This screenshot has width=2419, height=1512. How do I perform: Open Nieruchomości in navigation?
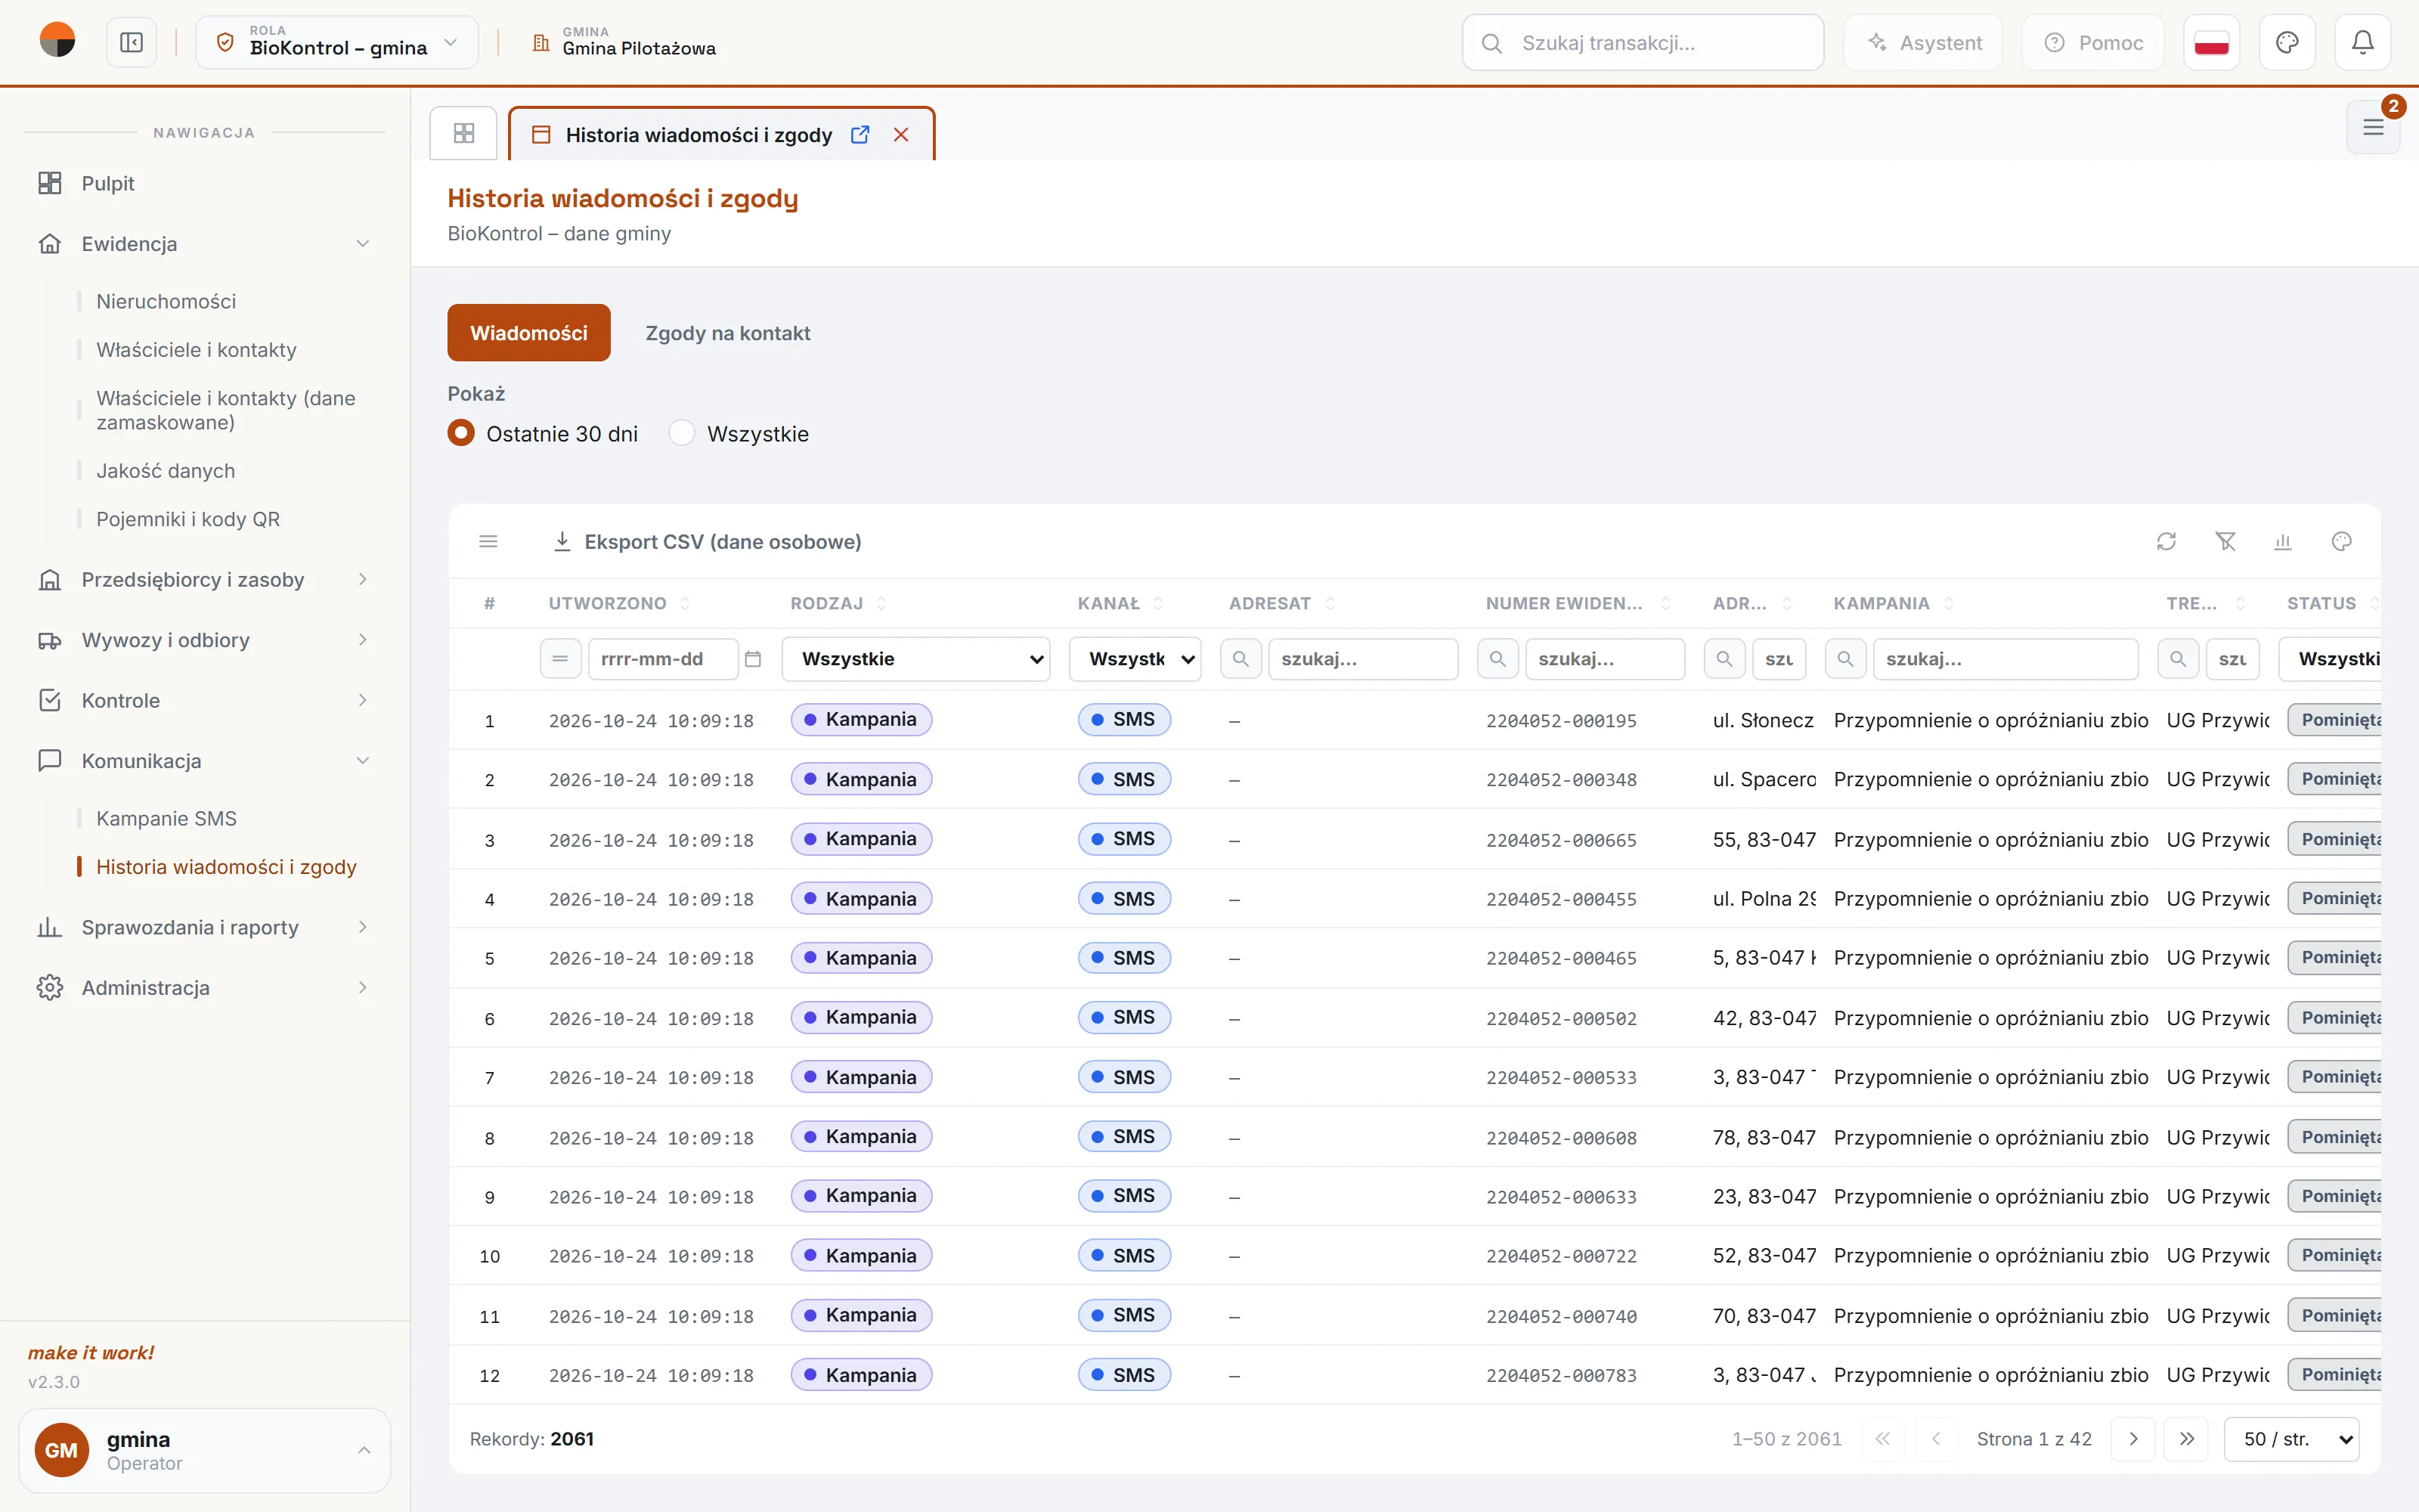click(166, 301)
